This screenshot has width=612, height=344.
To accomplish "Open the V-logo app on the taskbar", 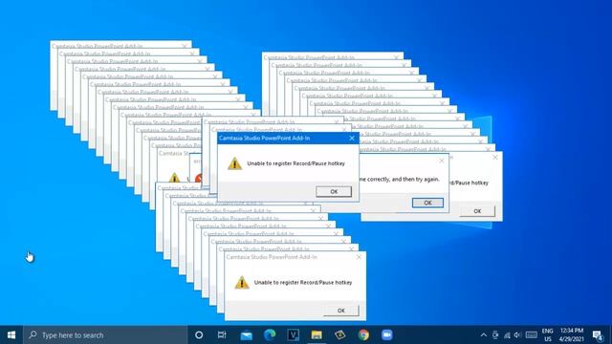I will pos(294,334).
